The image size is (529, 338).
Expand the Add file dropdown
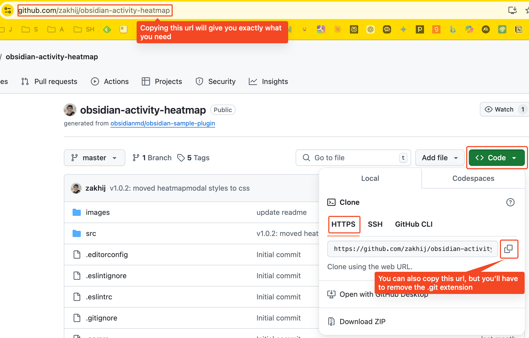click(439, 158)
